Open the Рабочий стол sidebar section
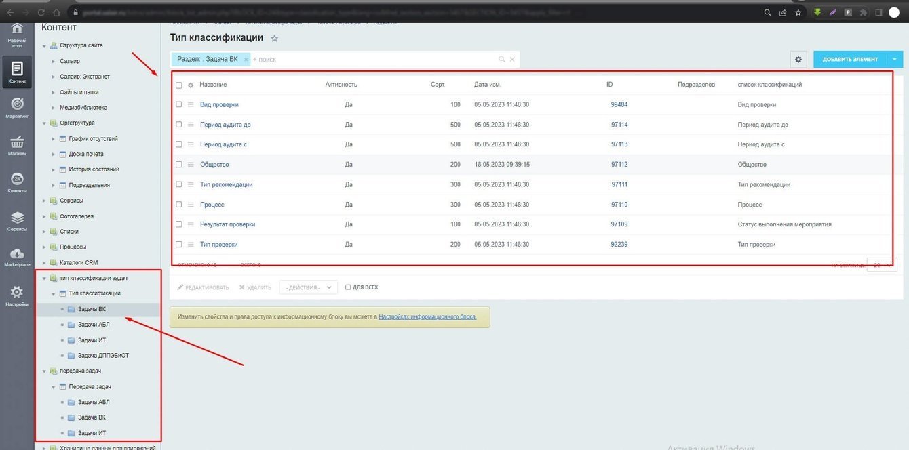The image size is (909, 450). tap(17, 35)
